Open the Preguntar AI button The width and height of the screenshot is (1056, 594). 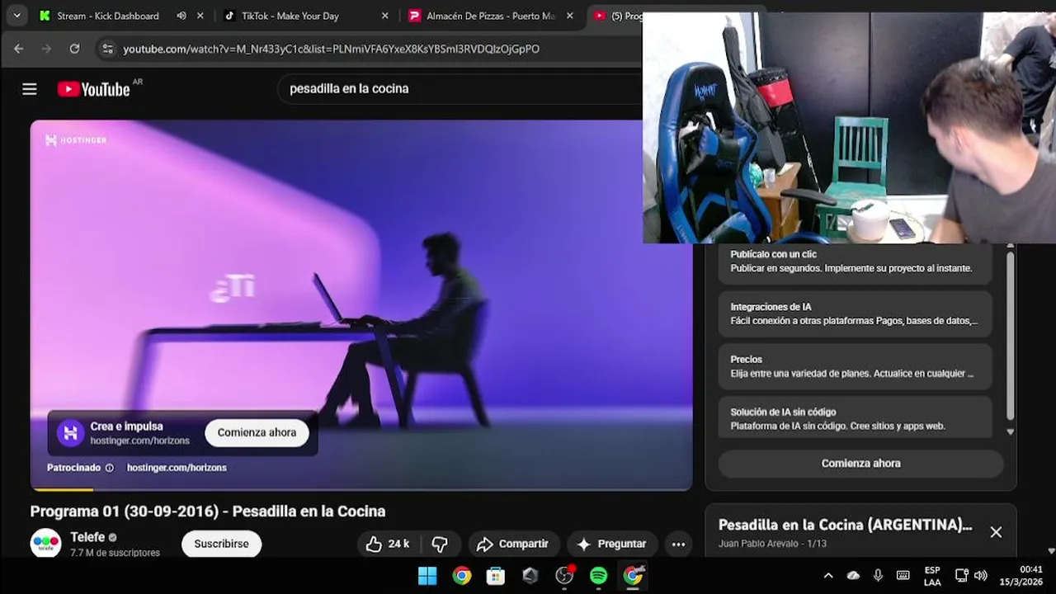tap(611, 544)
